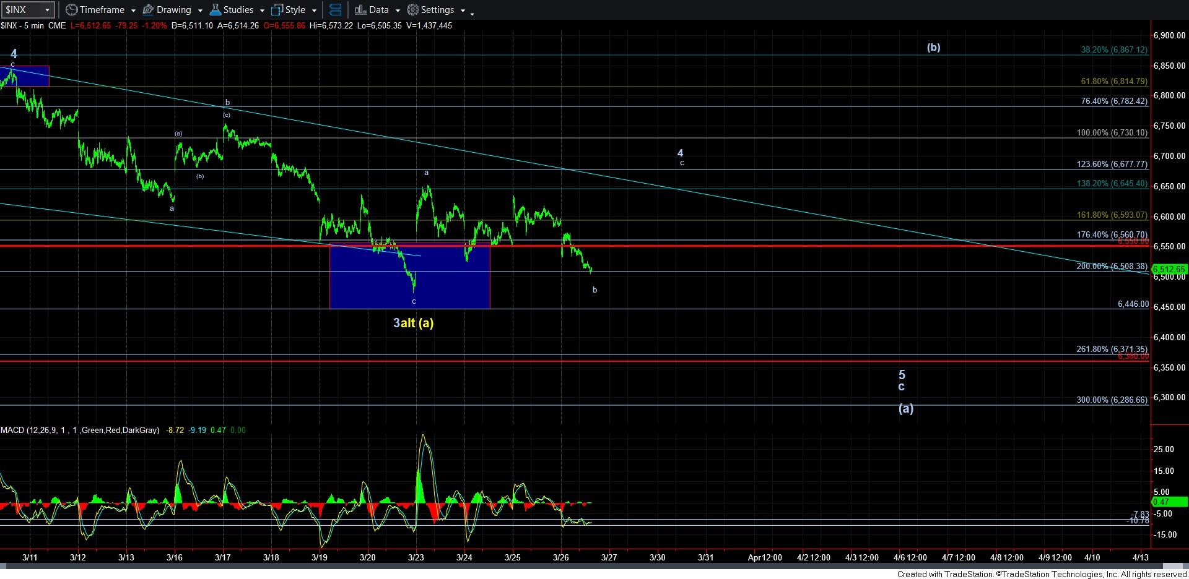Expand the Timeframe dropdown arrow
1189x579 pixels.
coord(133,11)
